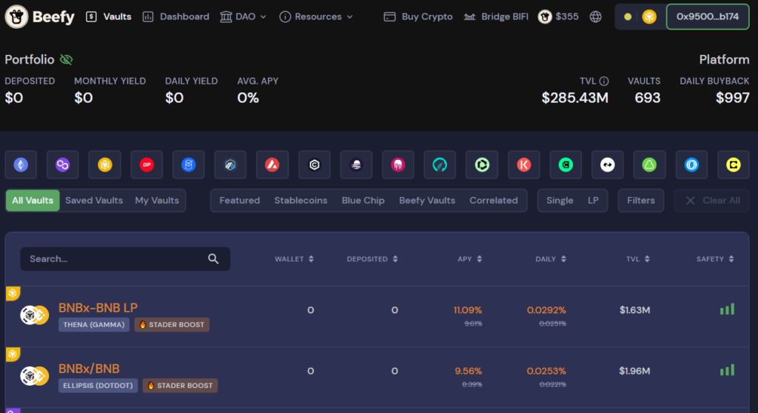
Task: Click the Beefy cow logo
Action: pos(17,16)
